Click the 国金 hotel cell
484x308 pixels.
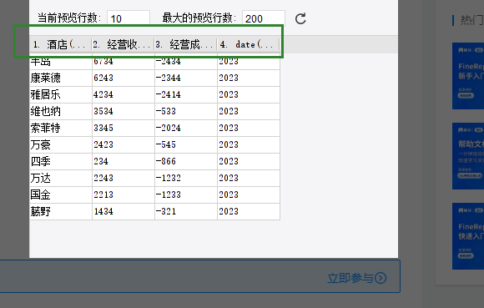click(x=61, y=194)
